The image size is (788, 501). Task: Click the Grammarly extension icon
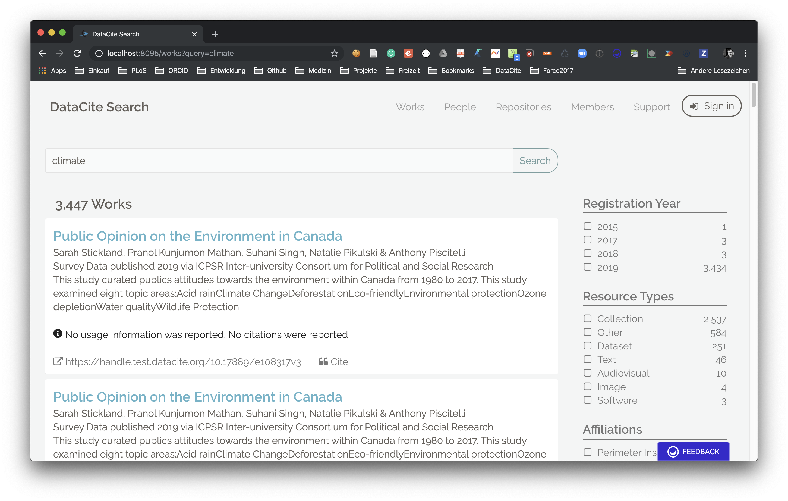click(x=391, y=53)
